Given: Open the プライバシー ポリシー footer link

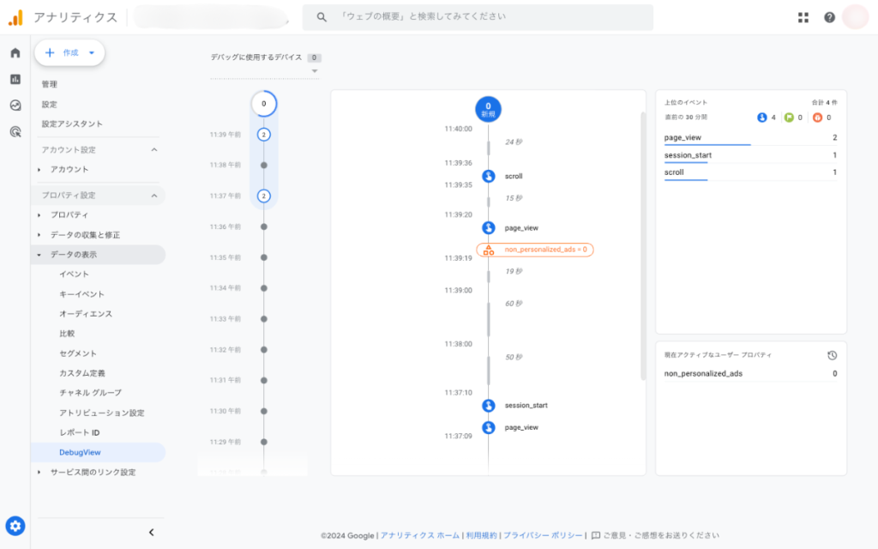Looking at the screenshot, I should pyautogui.click(x=543, y=535).
